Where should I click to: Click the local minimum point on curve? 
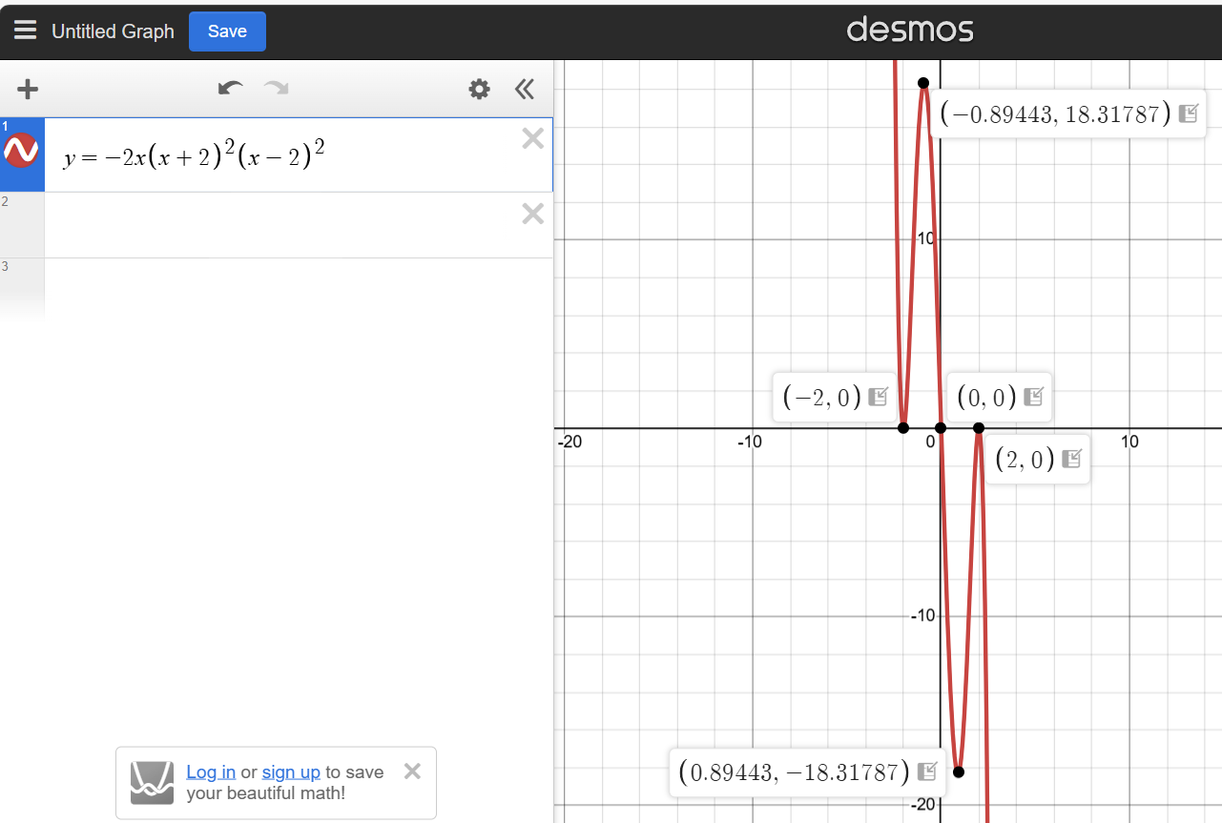959,772
